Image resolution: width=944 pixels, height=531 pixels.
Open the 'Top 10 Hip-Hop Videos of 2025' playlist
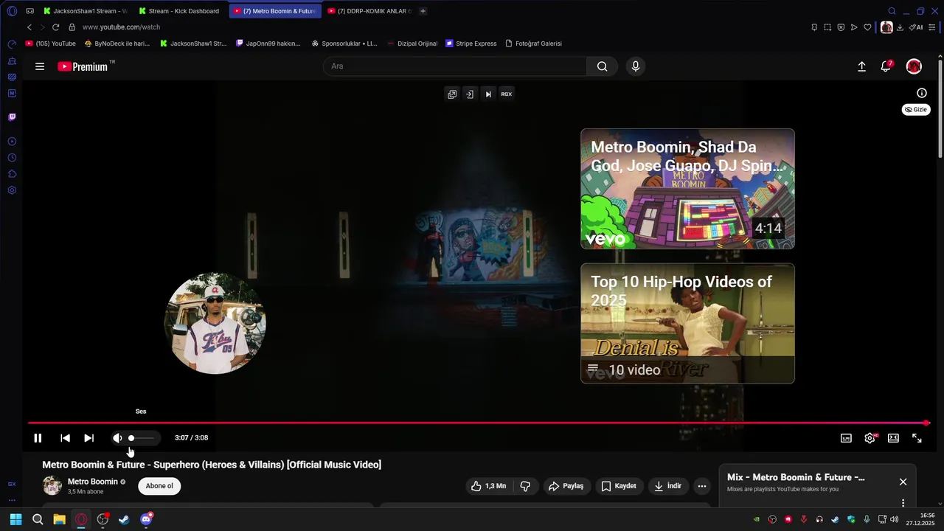point(687,324)
